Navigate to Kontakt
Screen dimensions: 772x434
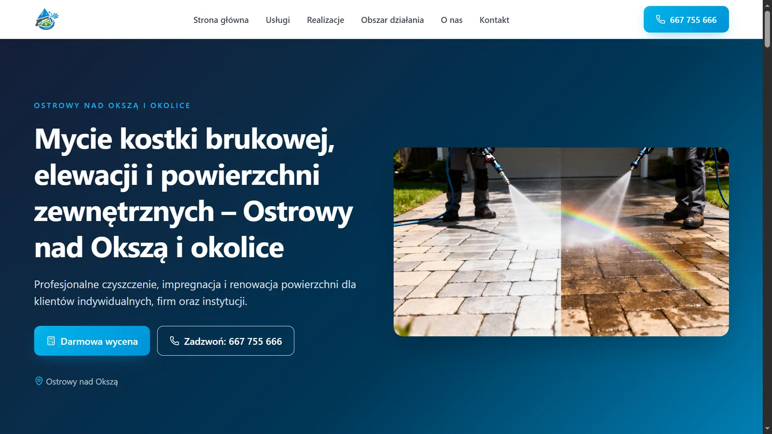494,20
